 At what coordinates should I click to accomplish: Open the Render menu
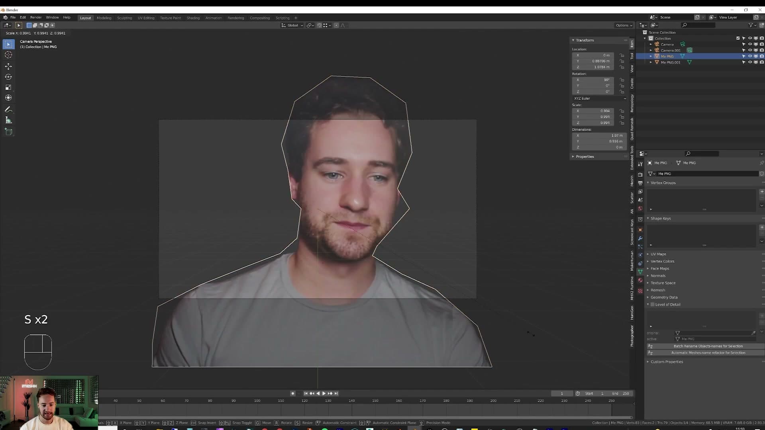tap(36, 18)
